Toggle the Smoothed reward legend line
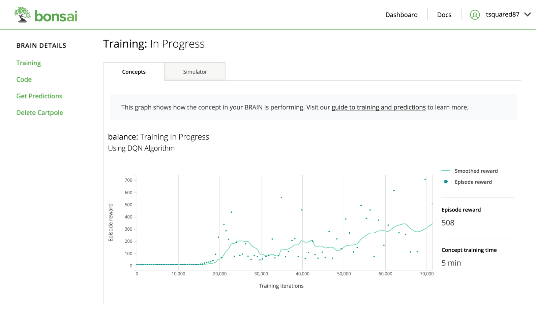Image resolution: width=536 pixels, height=332 pixels. [446, 171]
